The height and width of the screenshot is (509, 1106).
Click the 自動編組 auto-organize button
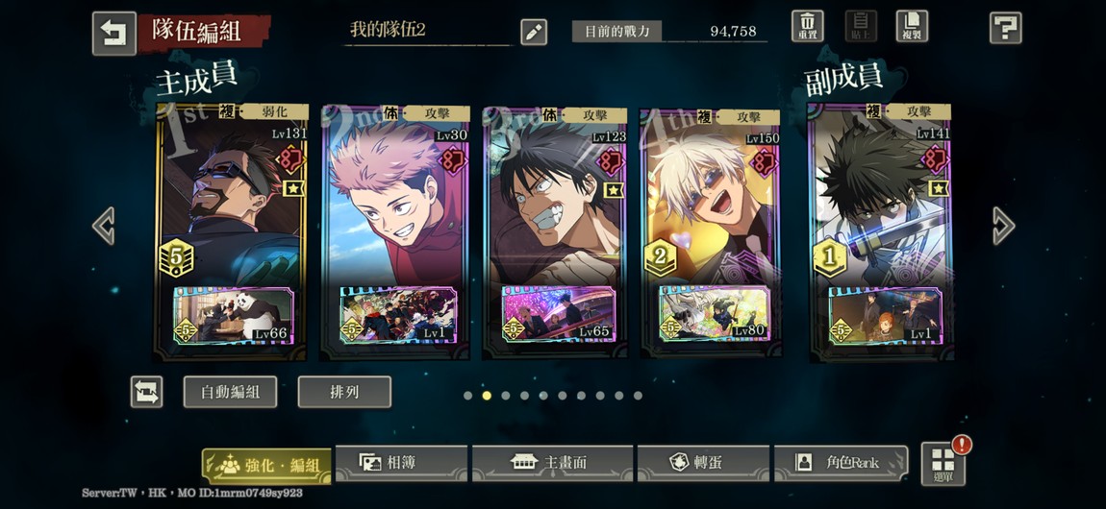pos(230,392)
